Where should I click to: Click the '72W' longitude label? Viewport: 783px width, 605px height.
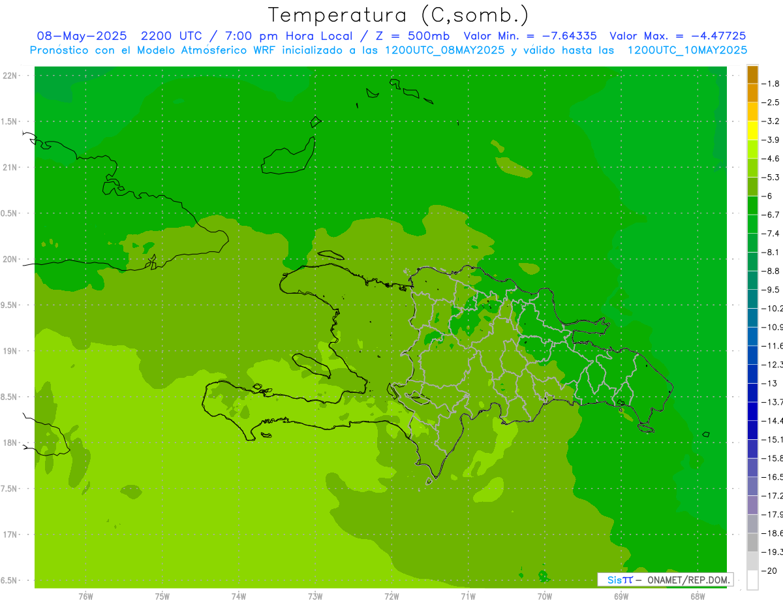(391, 596)
